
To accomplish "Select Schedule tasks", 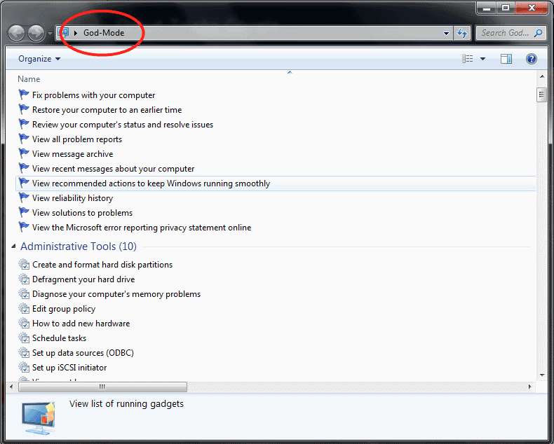I will point(59,338).
